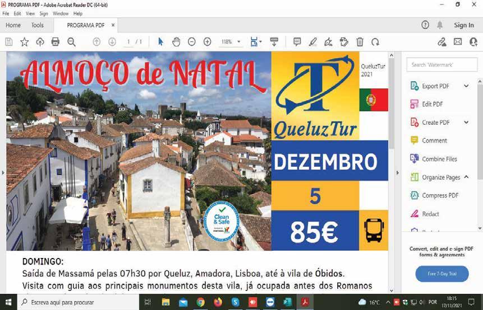Click the page number field

(x=128, y=41)
